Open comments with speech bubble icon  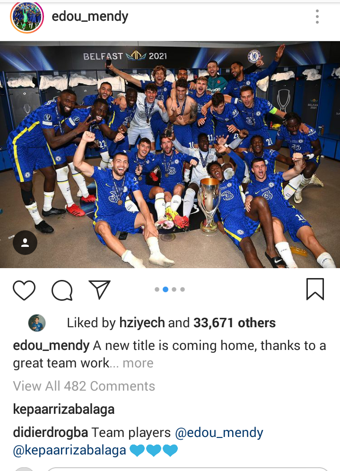coord(62,290)
